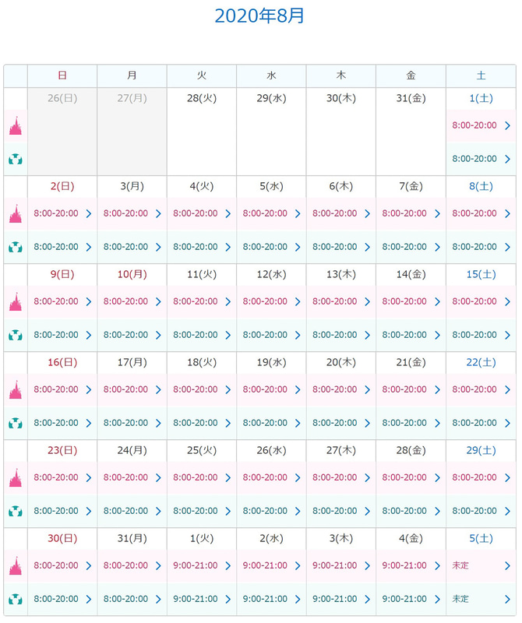The width and height of the screenshot is (522, 623).
Task: Click the castle icon in the August 1 week row
Action: (16, 125)
